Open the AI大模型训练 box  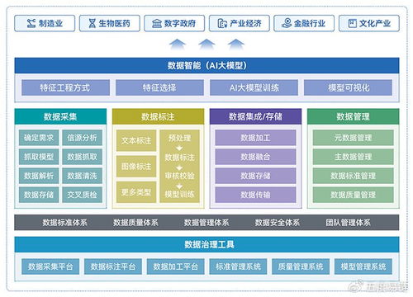tap(254, 87)
